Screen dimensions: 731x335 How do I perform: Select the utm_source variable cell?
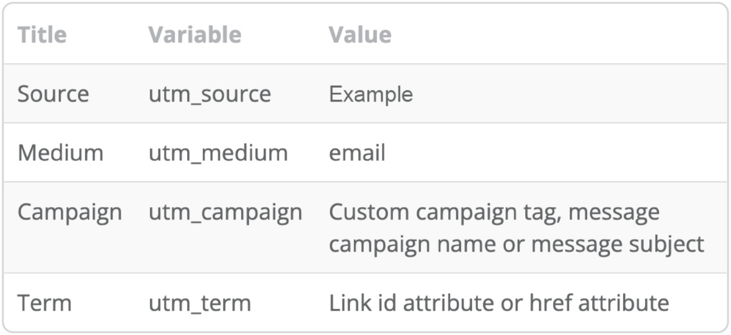pyautogui.click(x=210, y=94)
